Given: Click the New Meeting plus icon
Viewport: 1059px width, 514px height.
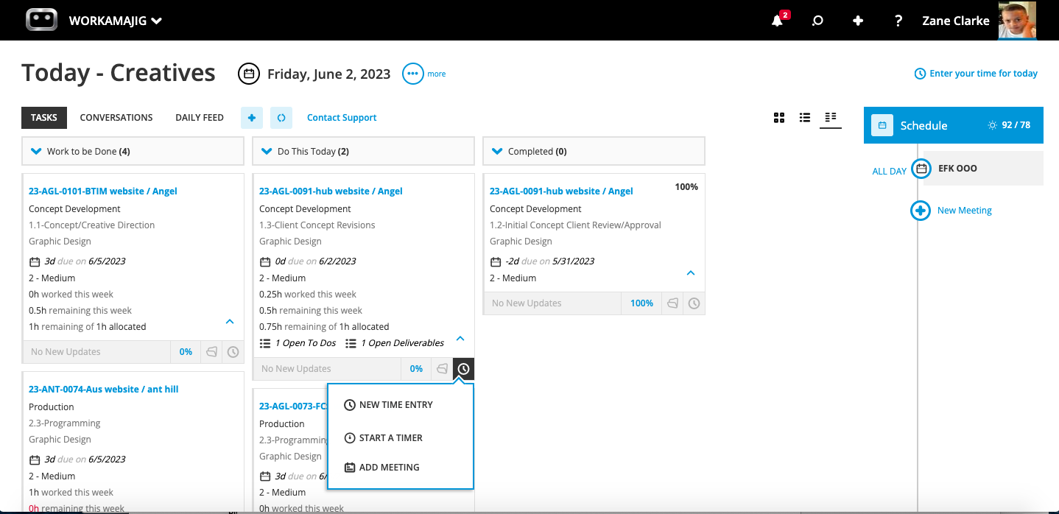Looking at the screenshot, I should [921, 211].
